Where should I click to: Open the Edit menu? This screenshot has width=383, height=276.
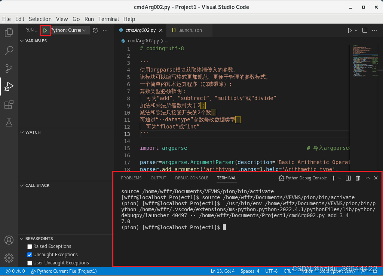click(x=20, y=19)
